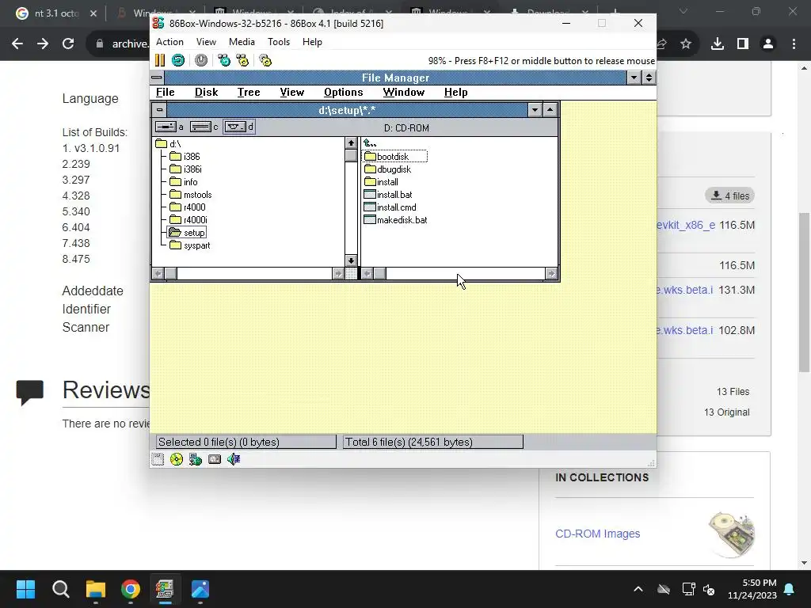This screenshot has height=608, width=811.
Task: Click tree pane scroll up arrow
Action: pyautogui.click(x=351, y=142)
